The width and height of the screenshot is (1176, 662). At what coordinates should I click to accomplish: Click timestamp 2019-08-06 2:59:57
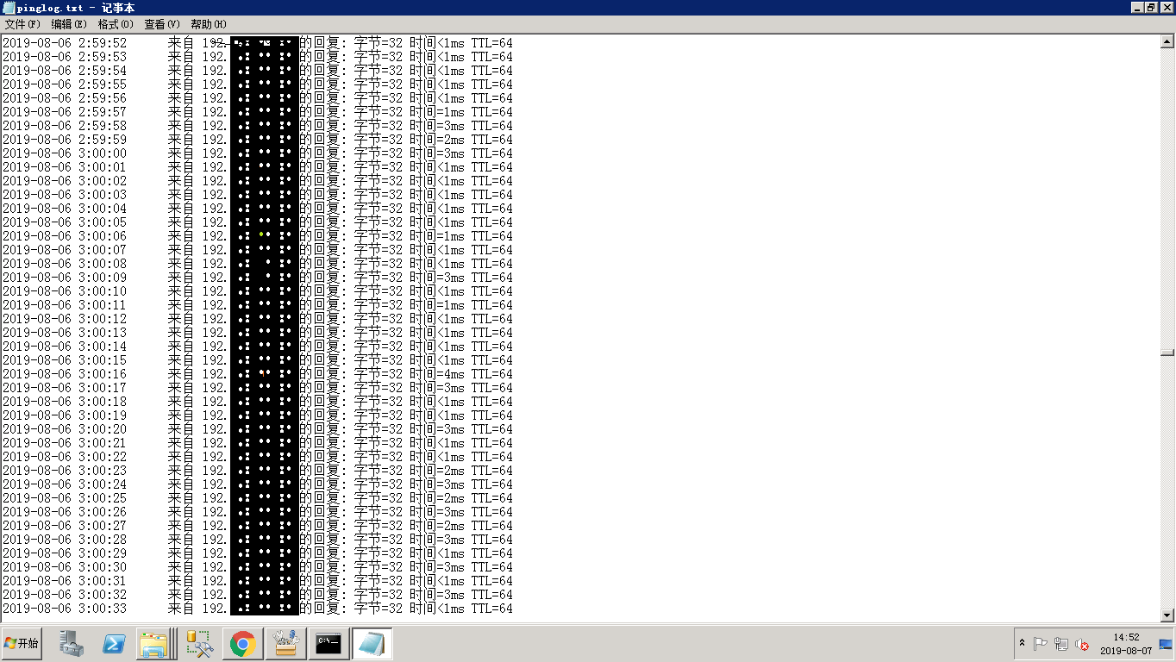pos(65,112)
